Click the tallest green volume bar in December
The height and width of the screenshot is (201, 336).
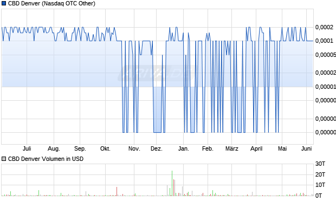(x=172, y=183)
